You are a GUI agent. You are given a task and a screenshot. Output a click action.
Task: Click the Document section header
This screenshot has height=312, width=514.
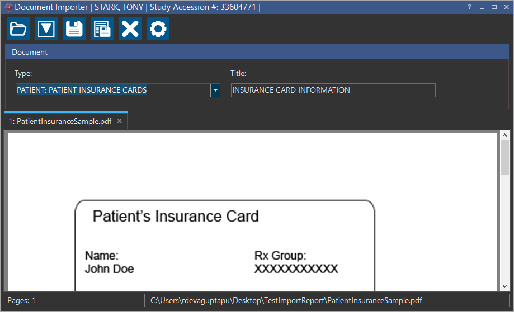256,52
